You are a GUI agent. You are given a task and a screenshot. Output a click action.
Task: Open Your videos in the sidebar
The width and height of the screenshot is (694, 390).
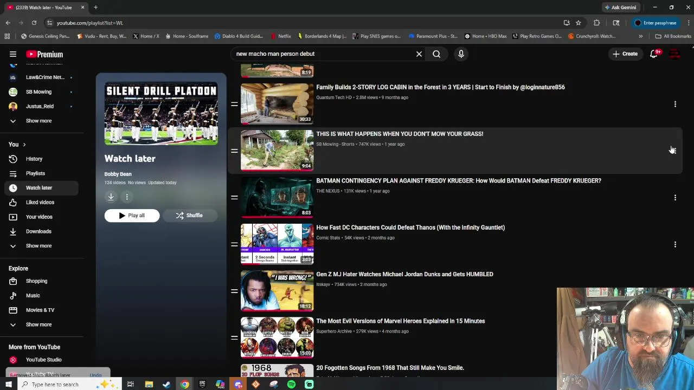click(x=41, y=217)
